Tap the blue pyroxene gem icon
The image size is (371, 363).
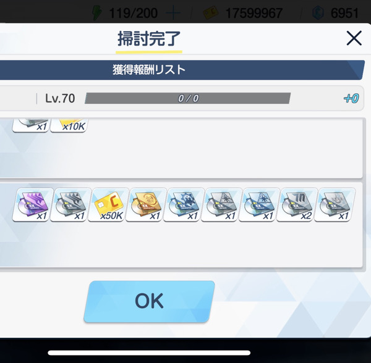[318, 13]
